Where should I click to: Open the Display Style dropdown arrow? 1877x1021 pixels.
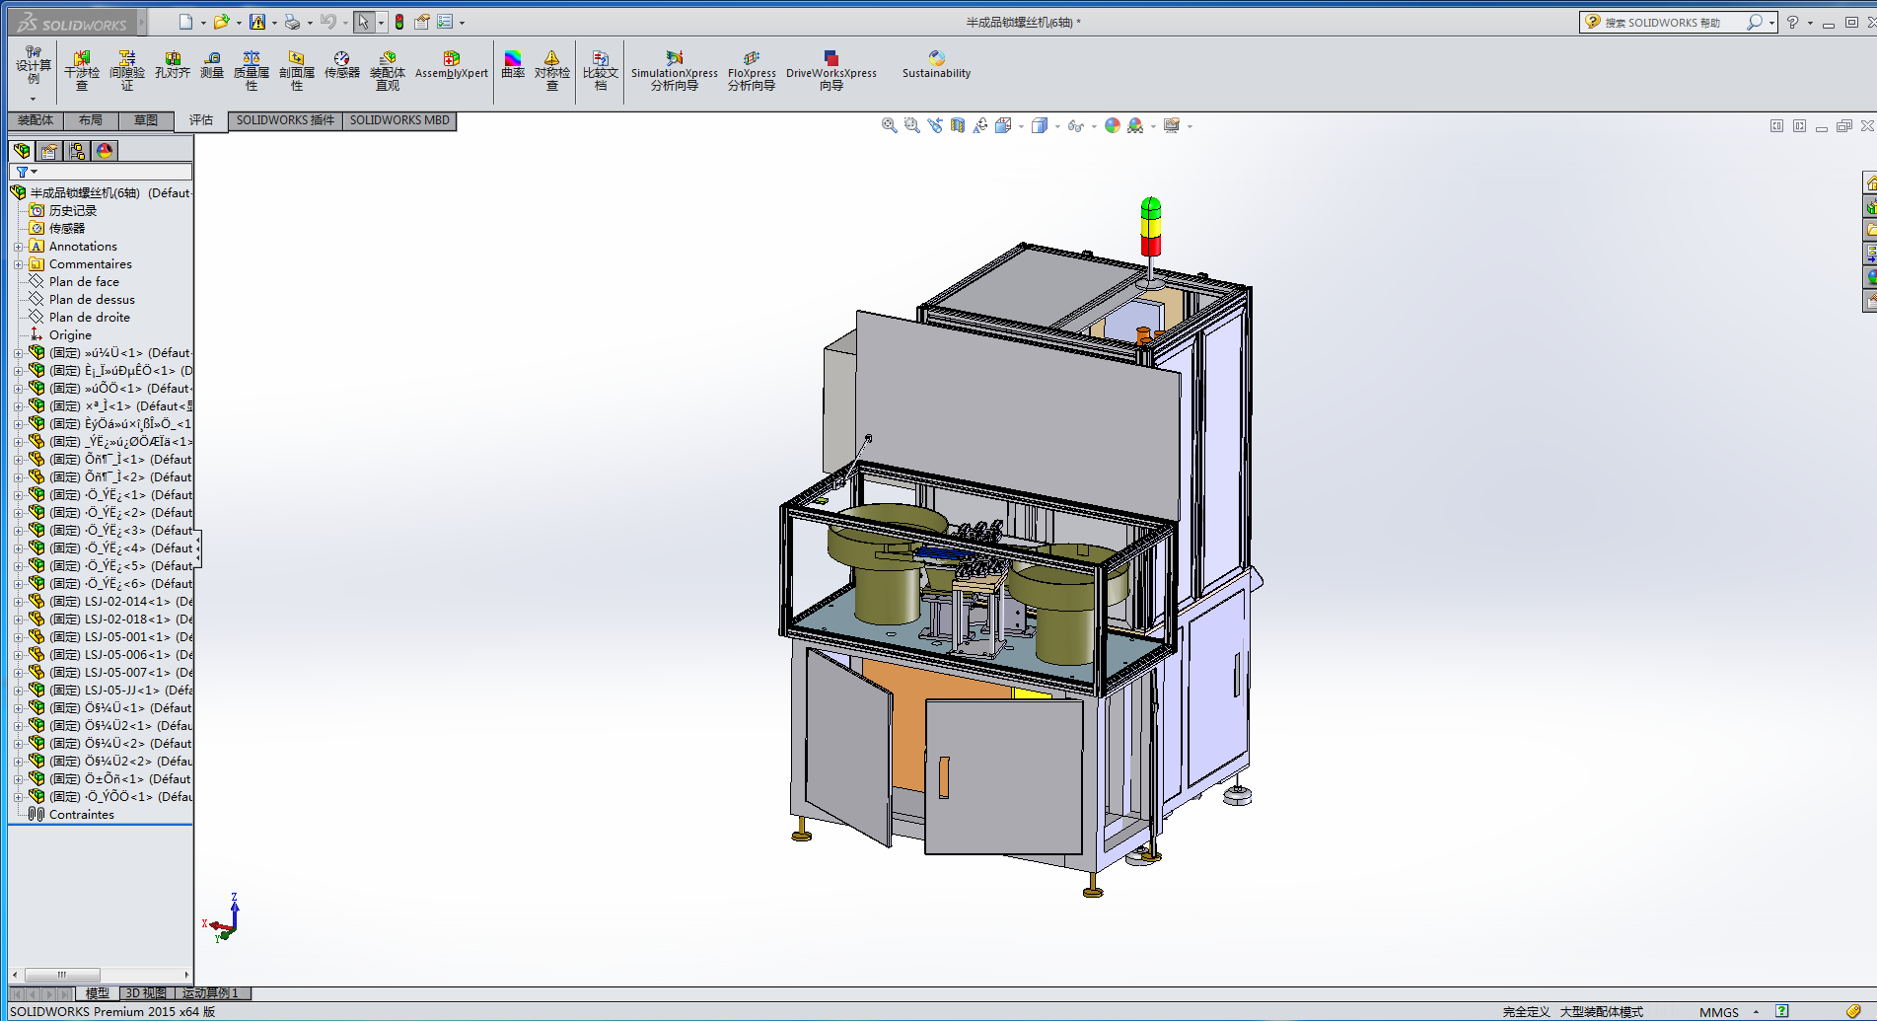pyautogui.click(x=1057, y=126)
